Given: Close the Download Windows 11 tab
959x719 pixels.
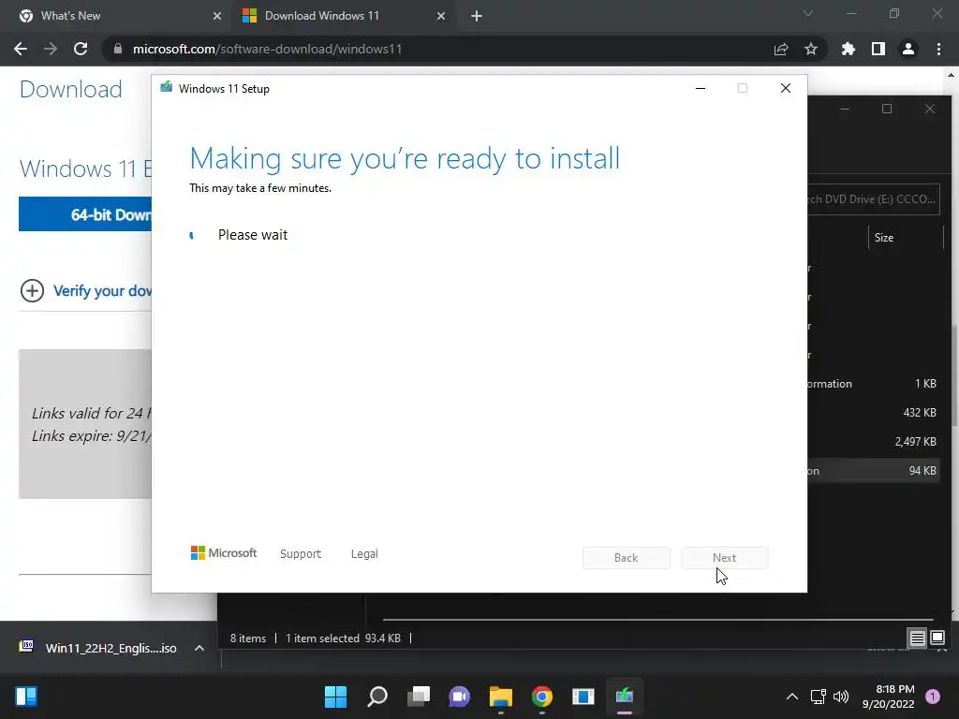Looking at the screenshot, I should coord(441,16).
